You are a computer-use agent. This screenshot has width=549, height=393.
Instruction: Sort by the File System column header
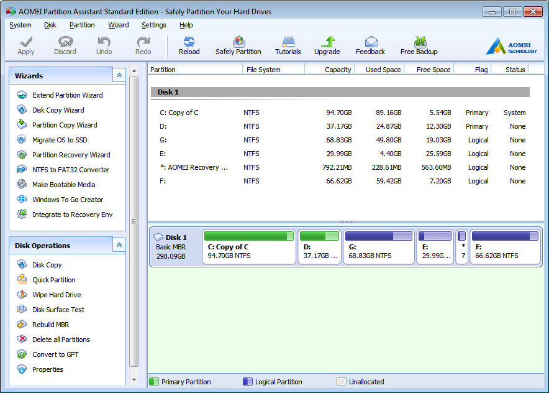[273, 70]
